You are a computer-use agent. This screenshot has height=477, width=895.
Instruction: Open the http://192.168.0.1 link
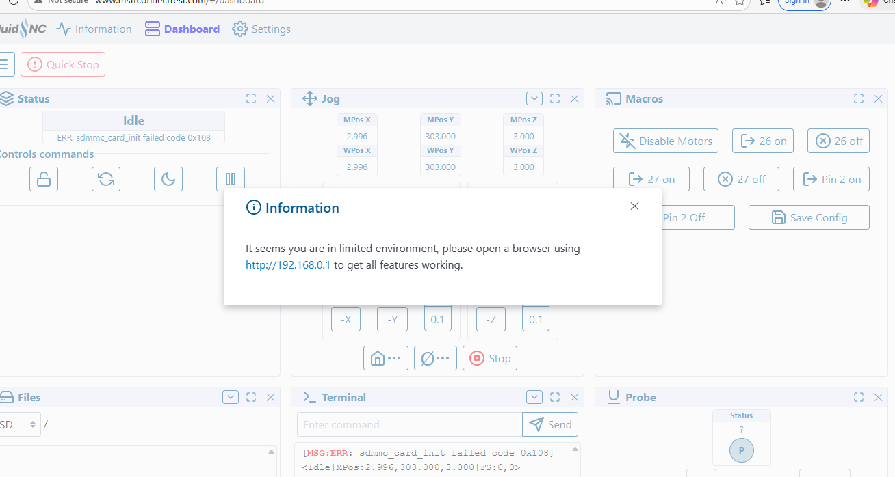click(x=288, y=265)
